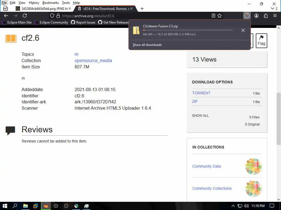This screenshot has height=210, width=281.
Task: Open Report Issues bookmark
Action: pyautogui.click(x=83, y=22)
